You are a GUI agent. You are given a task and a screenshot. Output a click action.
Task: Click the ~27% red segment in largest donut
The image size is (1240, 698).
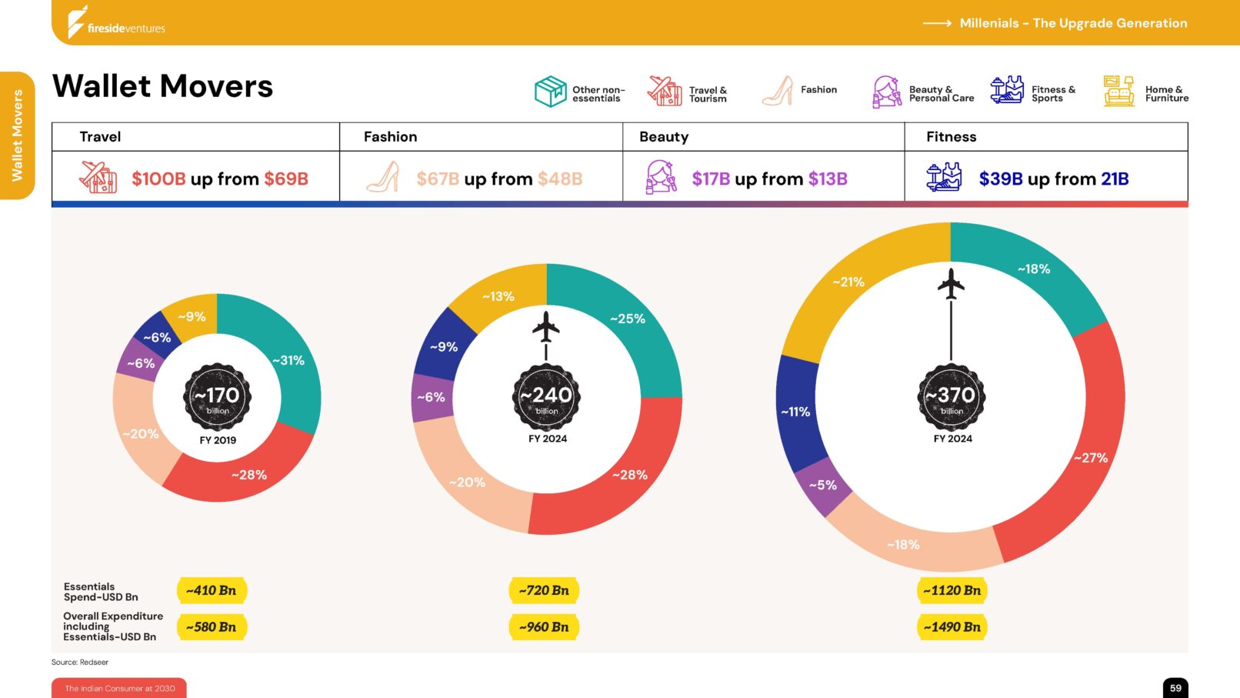(x=1089, y=457)
